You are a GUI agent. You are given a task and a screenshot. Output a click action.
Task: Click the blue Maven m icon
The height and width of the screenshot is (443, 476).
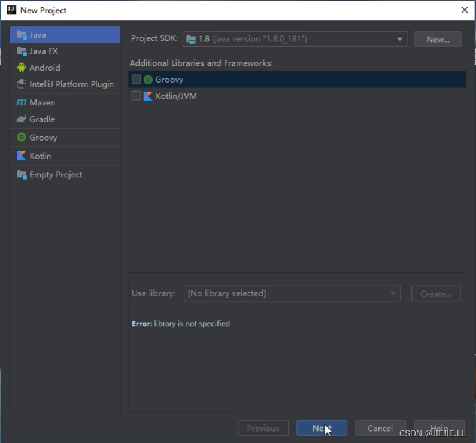(x=22, y=102)
